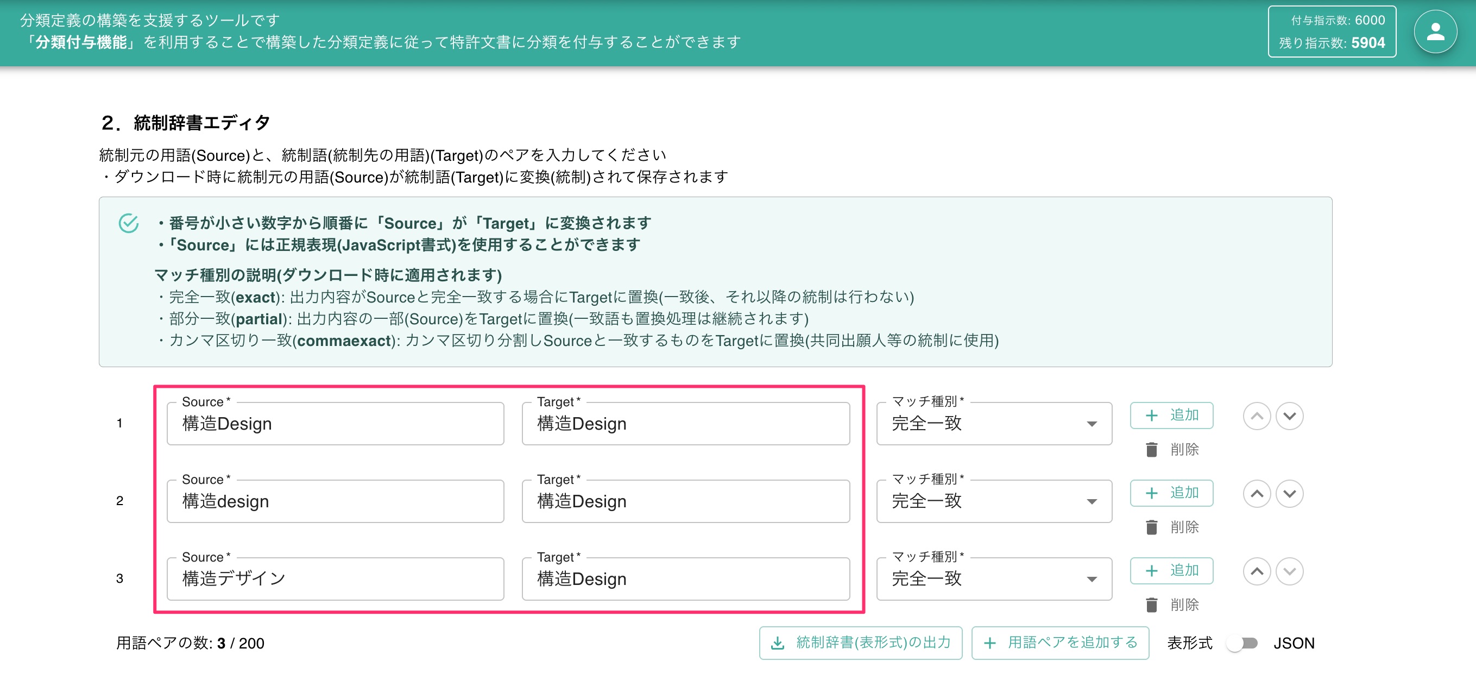Screen dimensions: 1476x680
Task: Click 追加 button in row 2
Action: (1171, 493)
